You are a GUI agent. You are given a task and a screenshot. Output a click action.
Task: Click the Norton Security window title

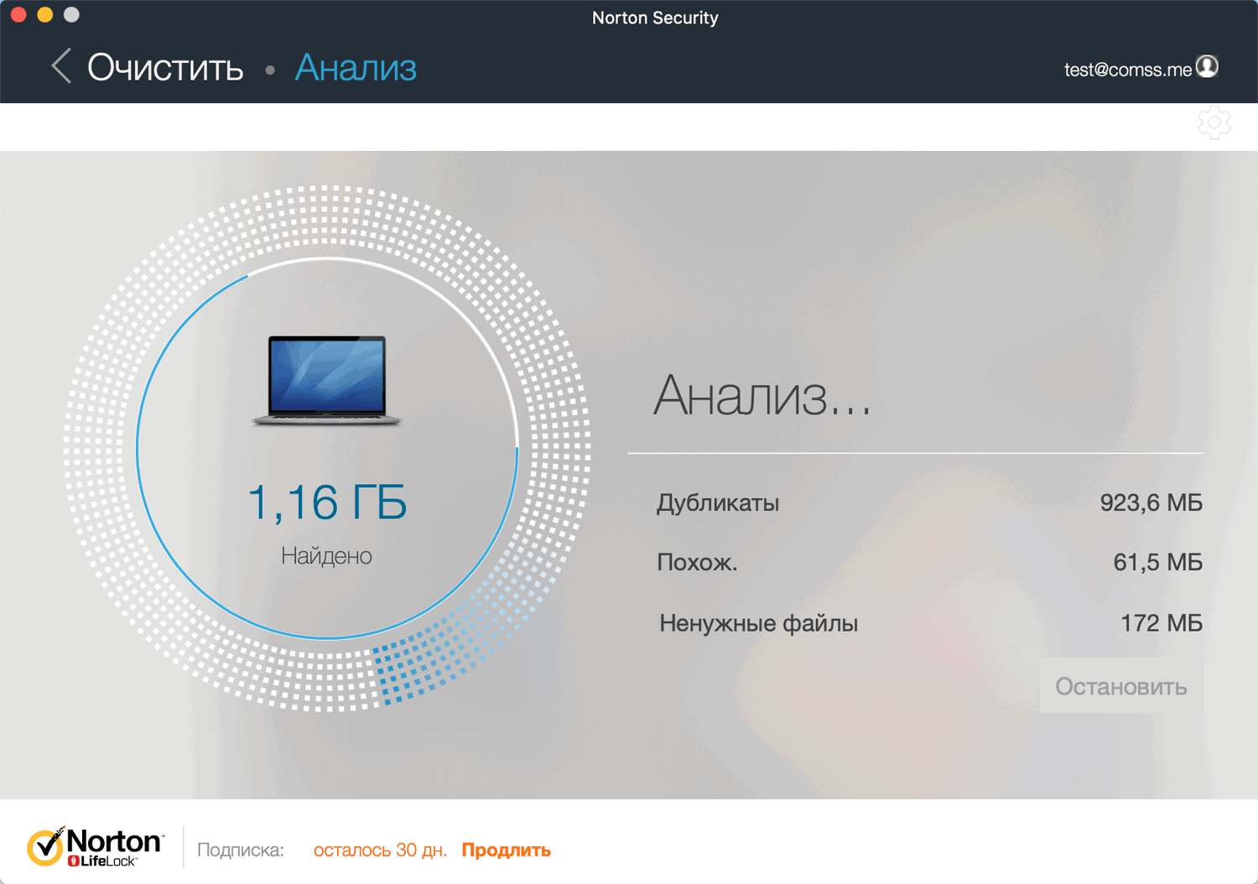point(655,18)
